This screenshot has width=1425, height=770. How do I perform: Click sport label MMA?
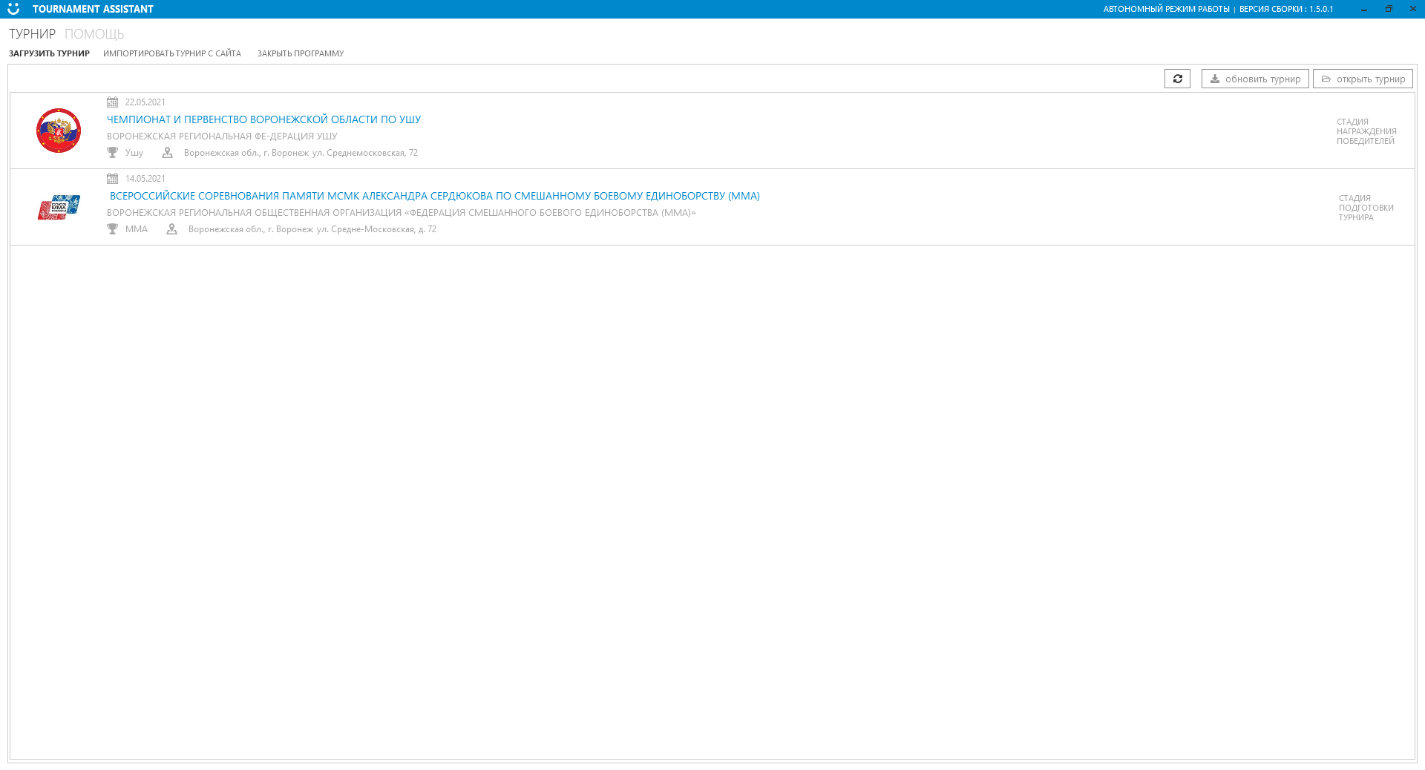click(x=137, y=229)
